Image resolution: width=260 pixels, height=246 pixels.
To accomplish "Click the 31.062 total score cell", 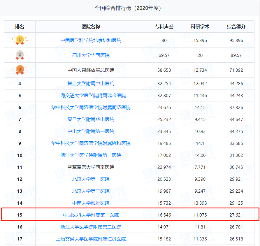I will pyautogui.click(x=236, y=155).
